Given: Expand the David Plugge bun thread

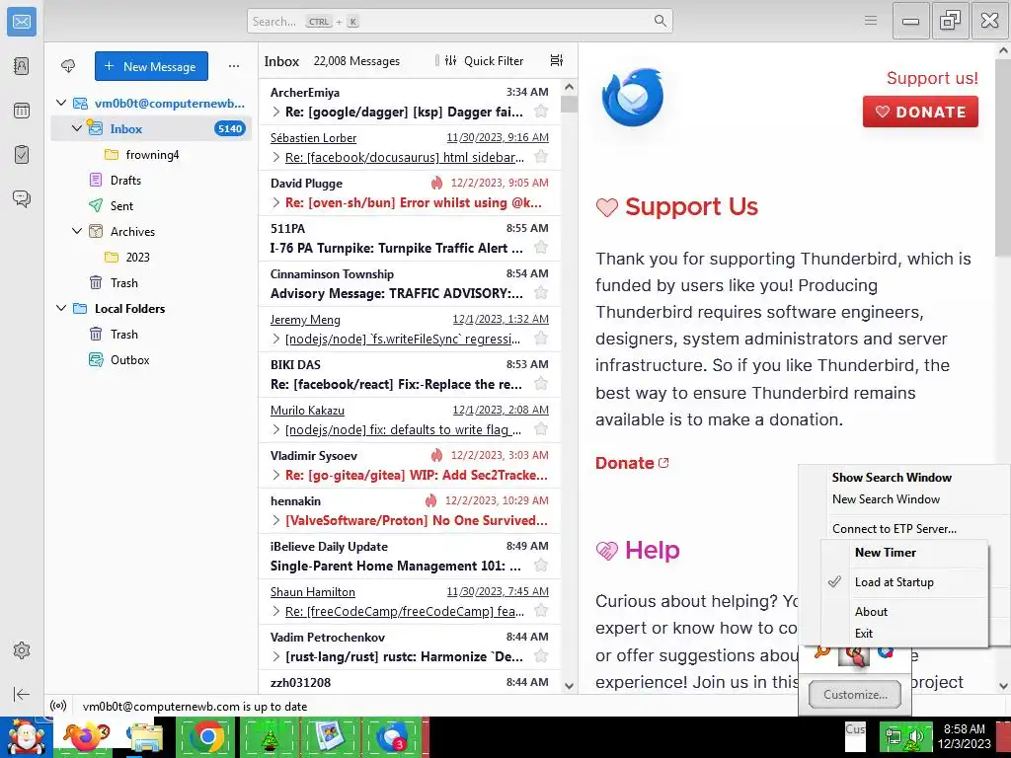Looking at the screenshot, I should pos(276,202).
